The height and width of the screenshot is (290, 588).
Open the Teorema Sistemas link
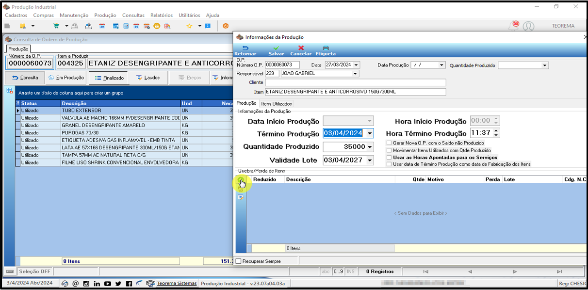[x=177, y=283]
